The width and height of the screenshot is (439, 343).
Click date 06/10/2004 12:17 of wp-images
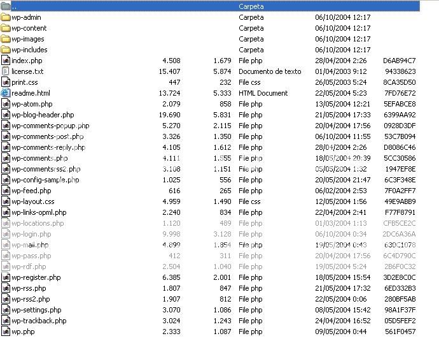tap(343, 39)
